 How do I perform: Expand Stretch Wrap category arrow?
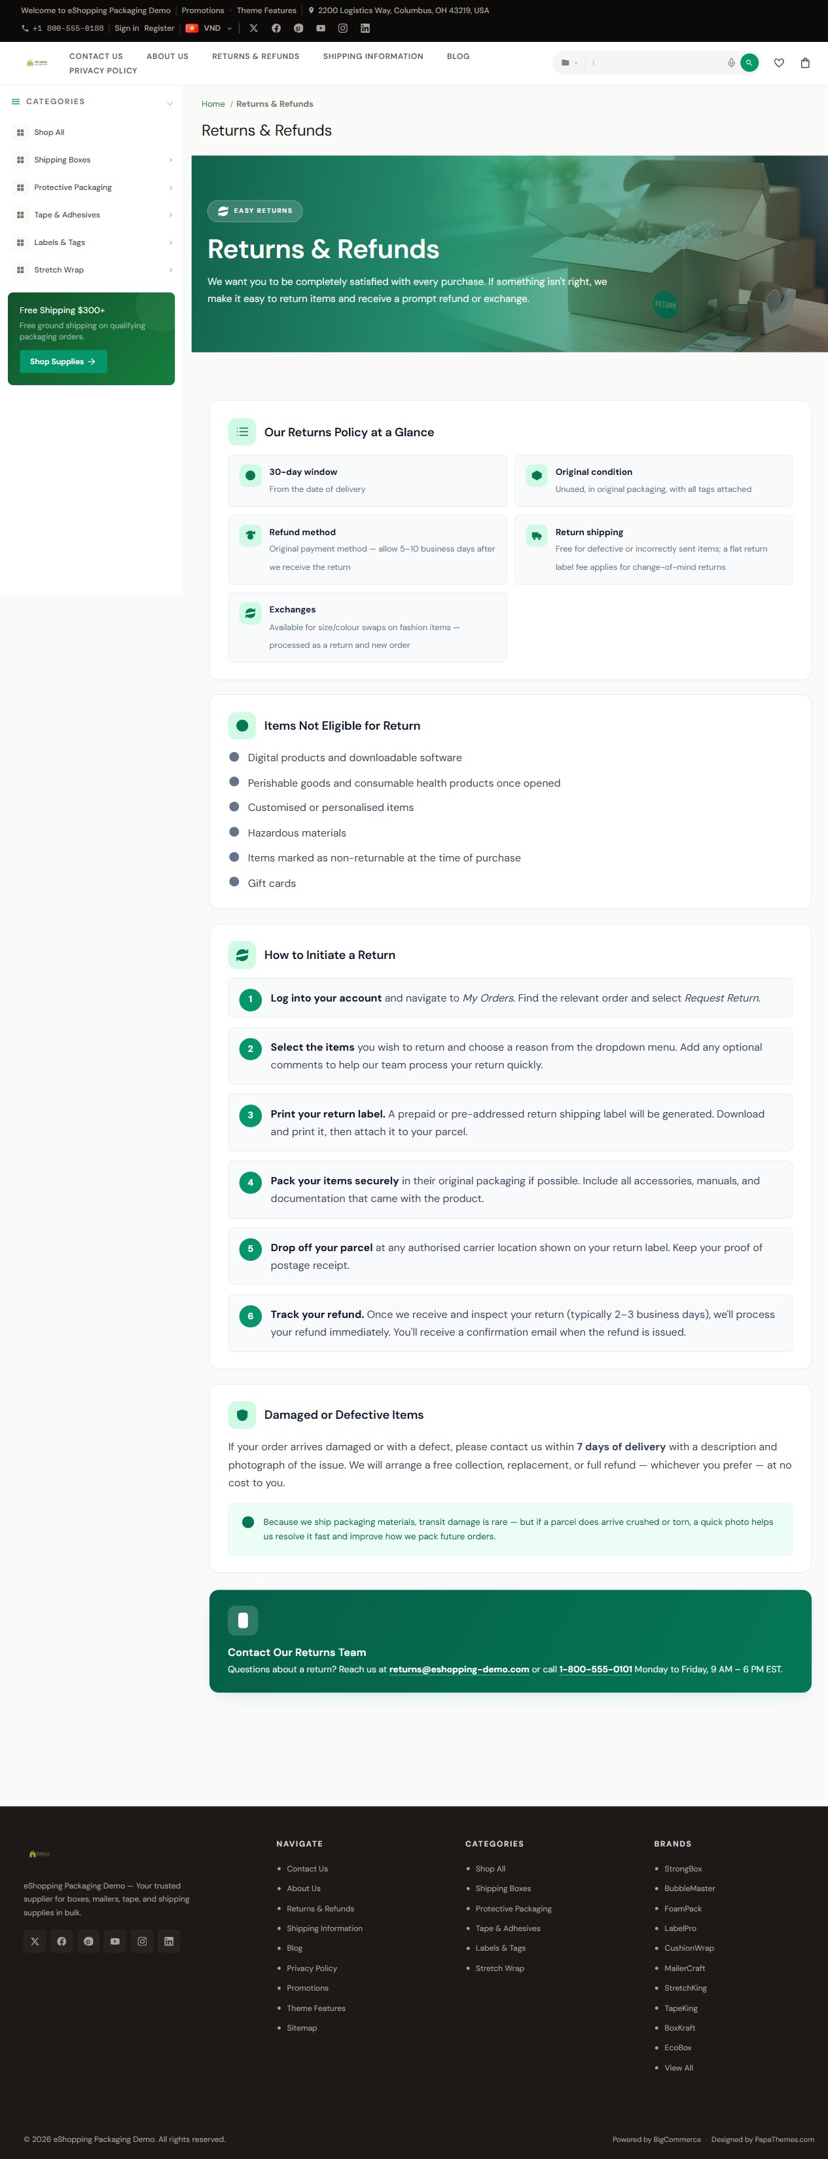171,270
